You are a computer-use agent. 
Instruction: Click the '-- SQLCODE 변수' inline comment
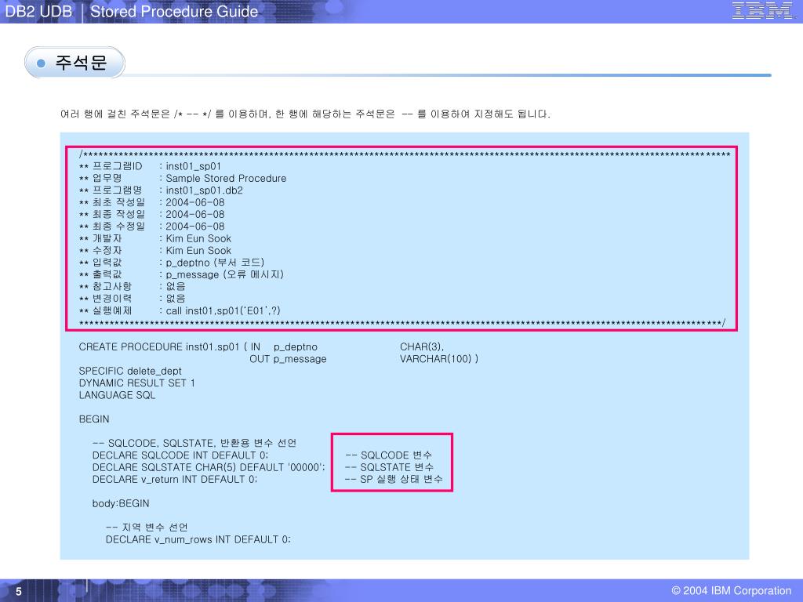click(388, 455)
